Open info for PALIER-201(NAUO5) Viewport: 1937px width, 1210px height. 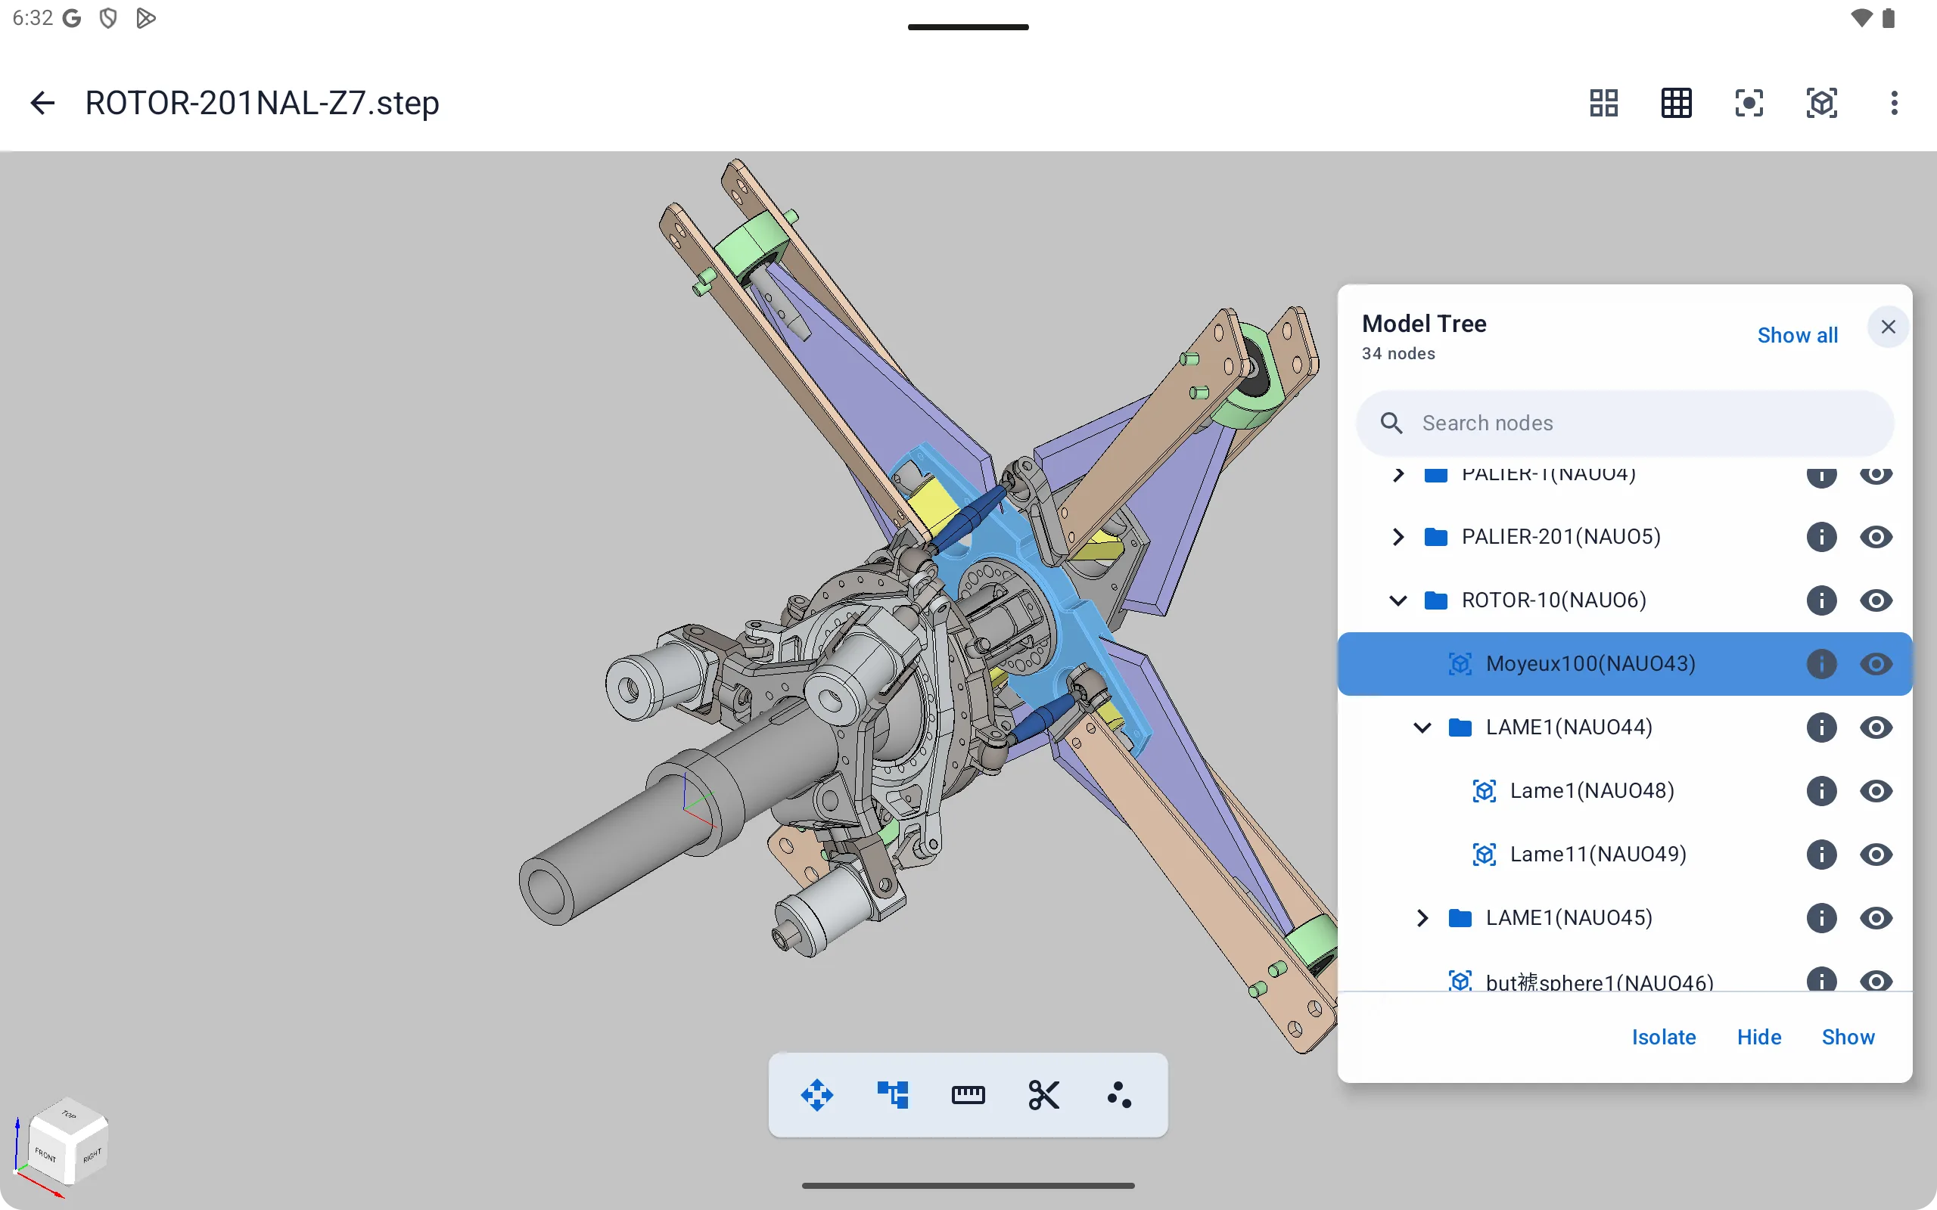pyautogui.click(x=1821, y=536)
